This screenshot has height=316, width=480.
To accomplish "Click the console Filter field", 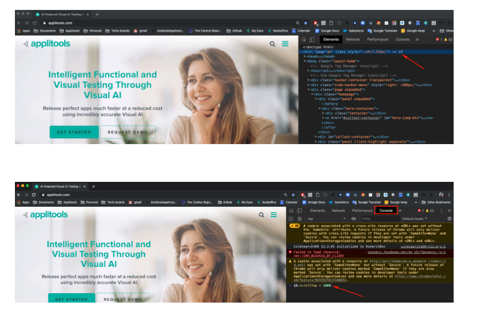I will point(380,219).
